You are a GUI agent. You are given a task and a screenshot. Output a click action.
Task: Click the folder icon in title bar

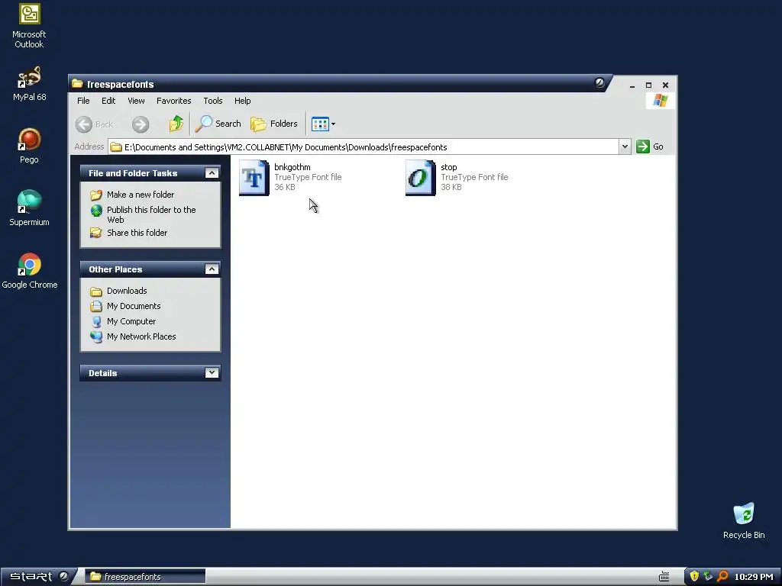pyautogui.click(x=77, y=84)
